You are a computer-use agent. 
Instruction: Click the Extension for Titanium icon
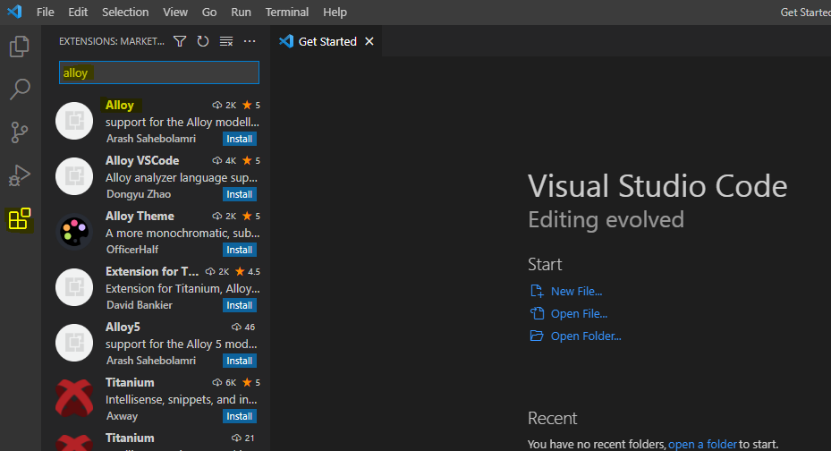point(74,287)
